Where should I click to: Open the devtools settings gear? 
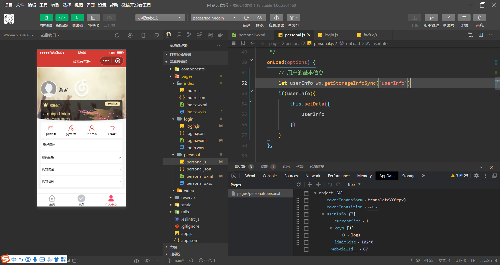[x=476, y=176]
